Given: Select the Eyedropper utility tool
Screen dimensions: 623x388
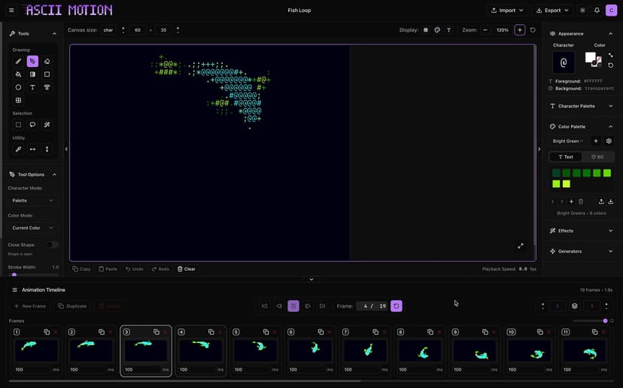Looking at the screenshot, I should point(18,150).
